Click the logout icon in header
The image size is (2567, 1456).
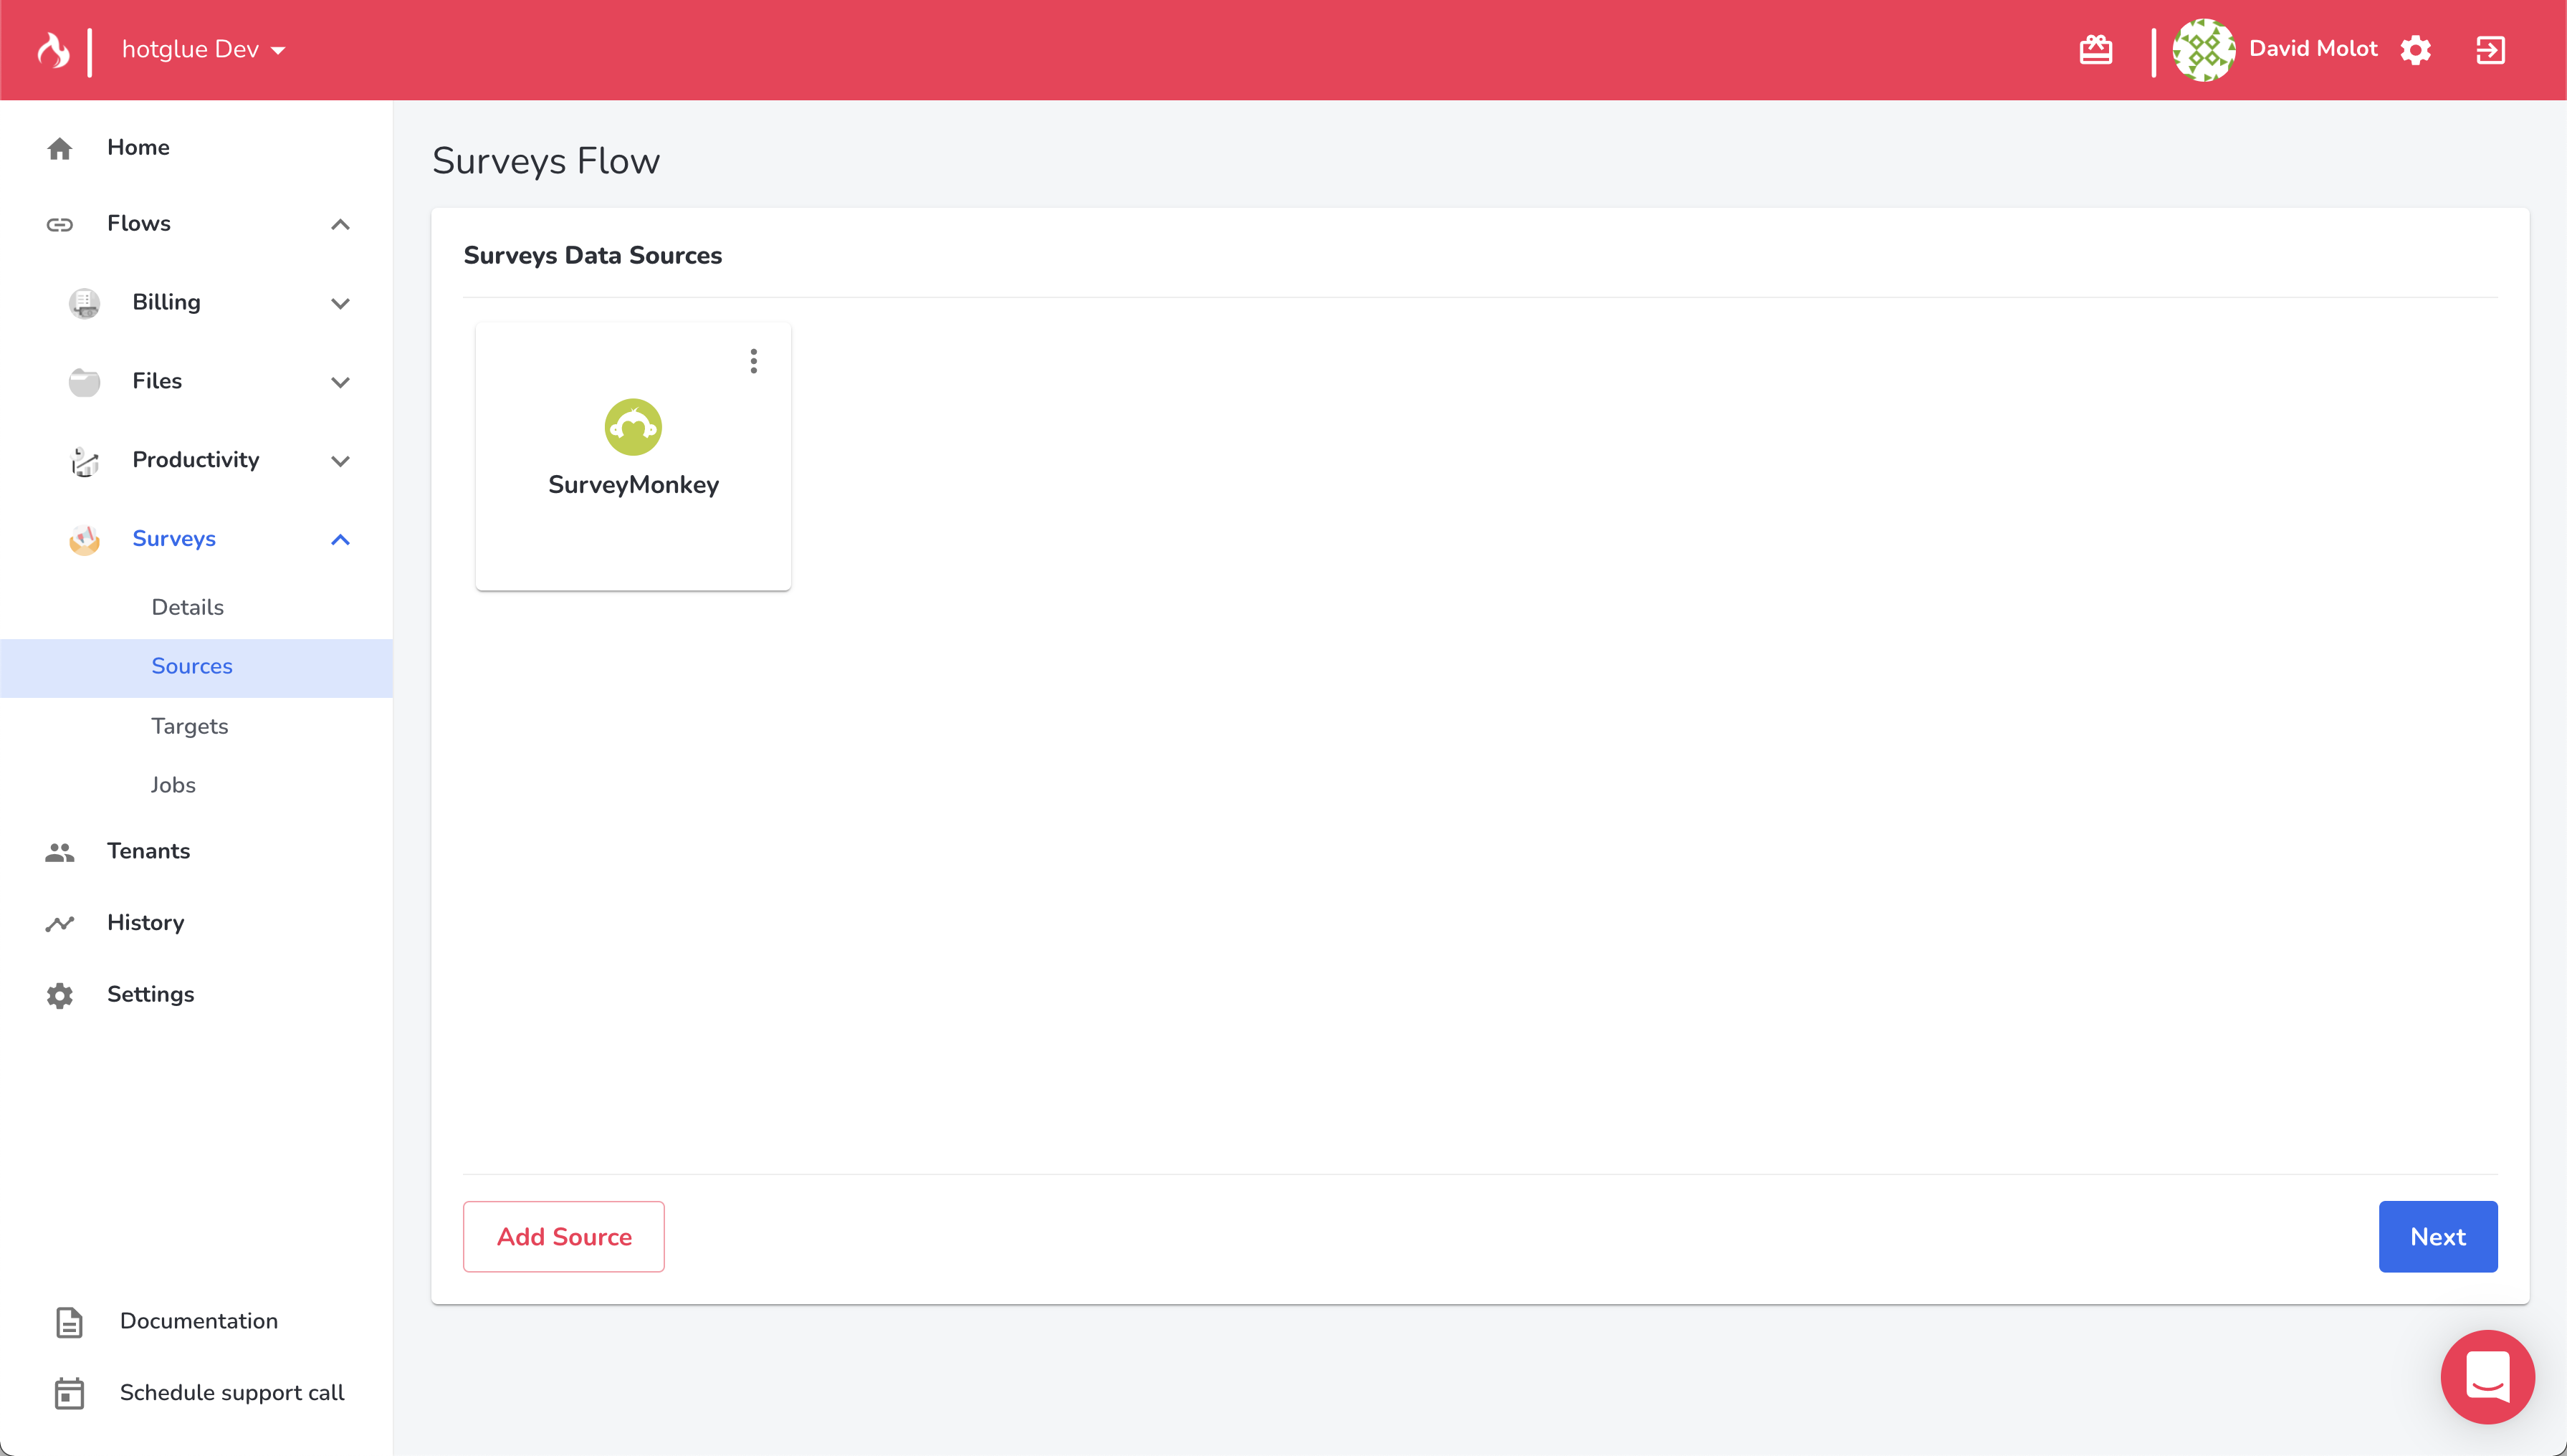[x=2490, y=49]
